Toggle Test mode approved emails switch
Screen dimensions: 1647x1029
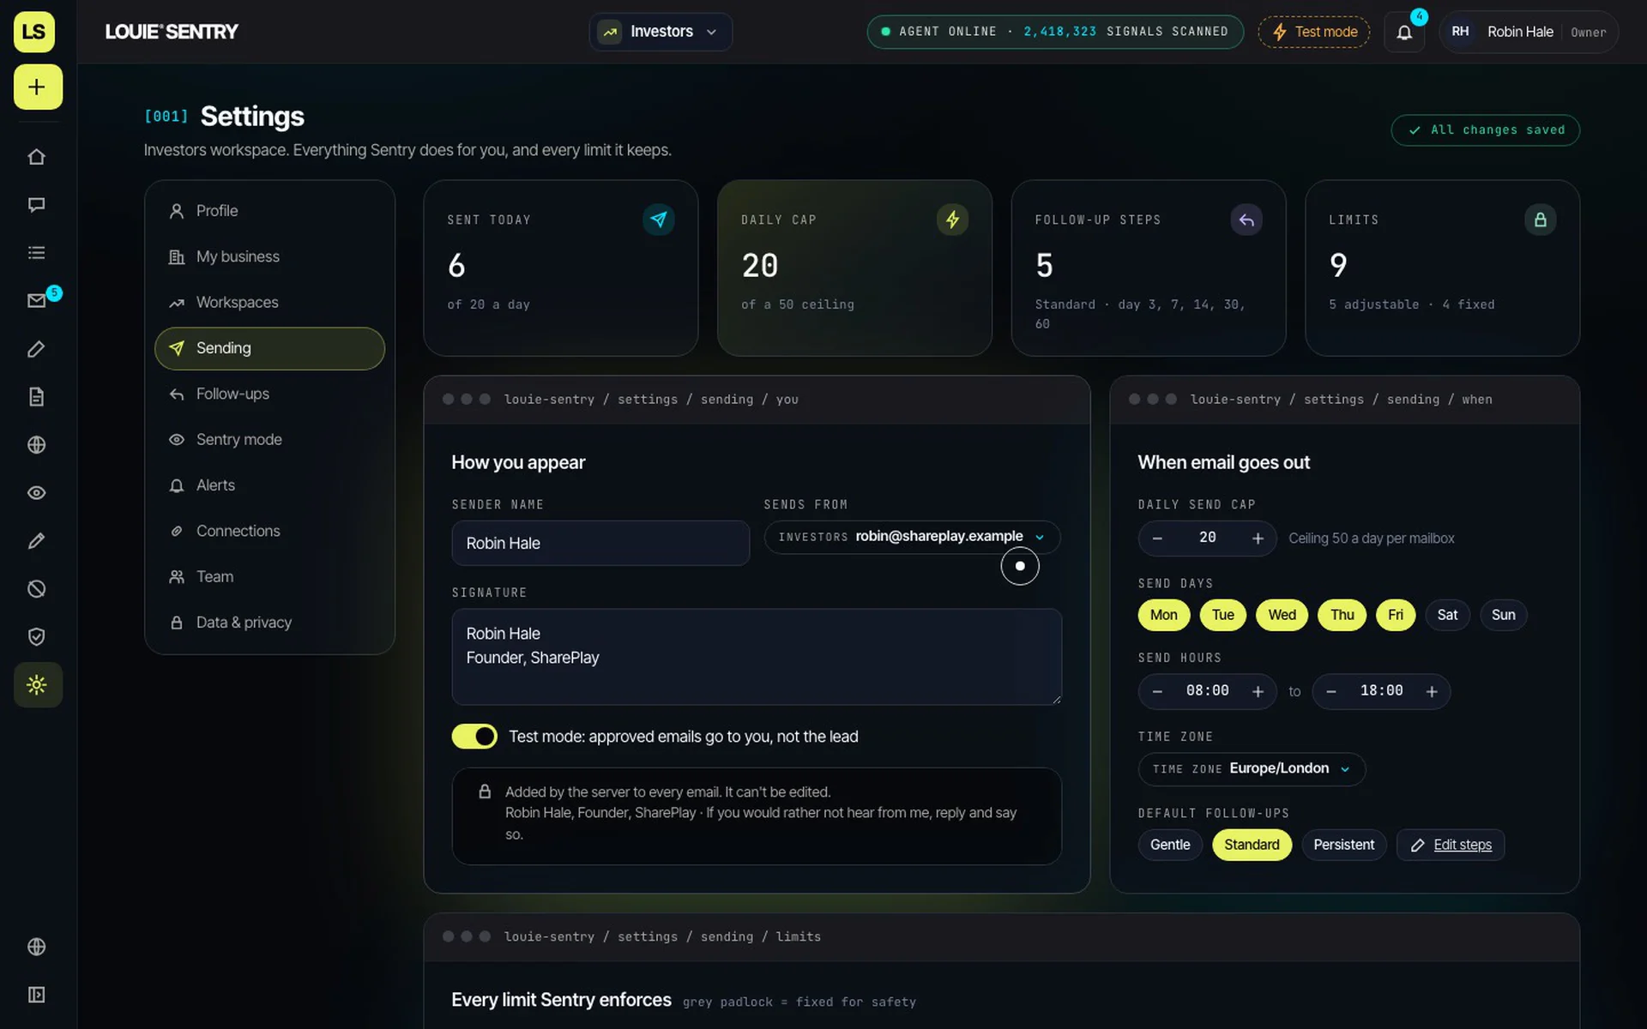click(x=474, y=737)
